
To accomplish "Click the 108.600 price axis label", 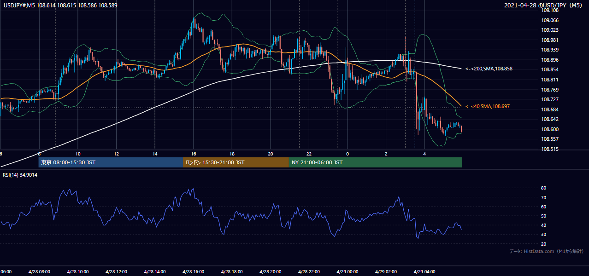I will click(x=550, y=129).
